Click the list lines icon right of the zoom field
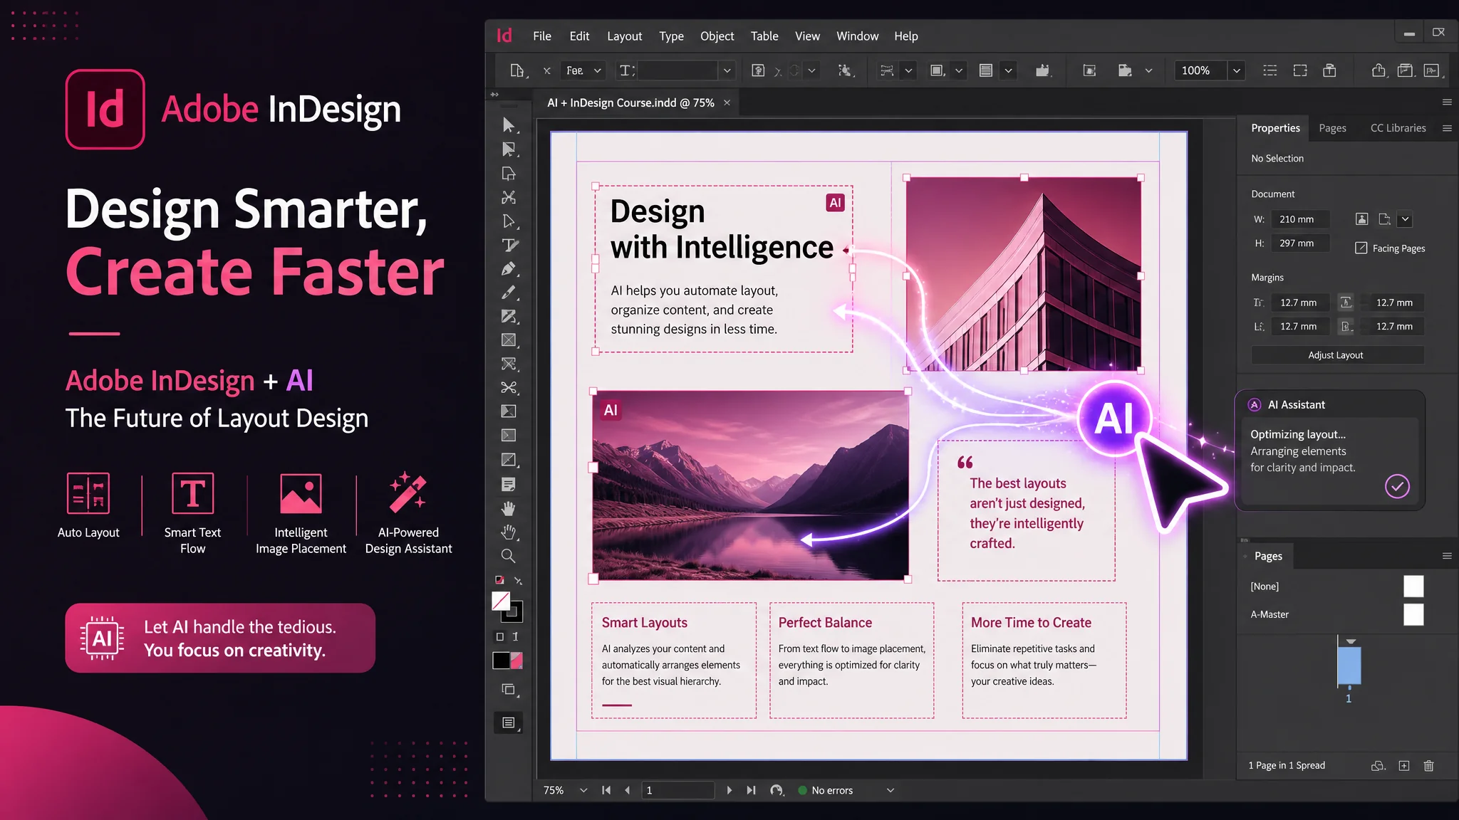This screenshot has height=820, width=1459. tap(1270, 70)
